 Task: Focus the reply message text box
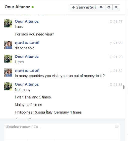(x=62, y=131)
